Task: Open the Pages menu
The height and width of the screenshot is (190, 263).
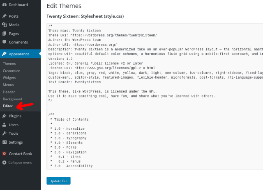Action: point(14,34)
